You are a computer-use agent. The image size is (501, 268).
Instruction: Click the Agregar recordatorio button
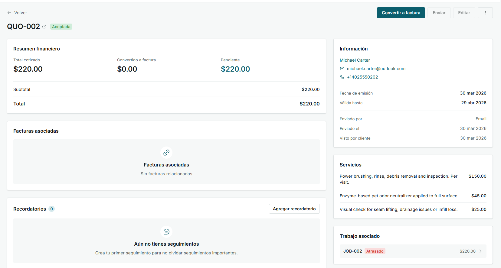click(x=294, y=209)
